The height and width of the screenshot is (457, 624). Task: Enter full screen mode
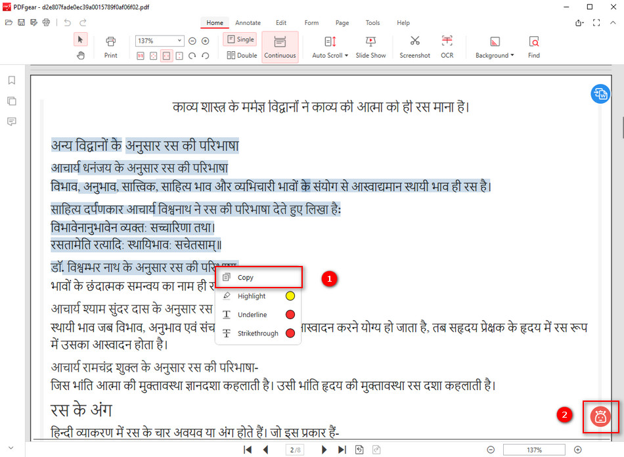point(596,23)
